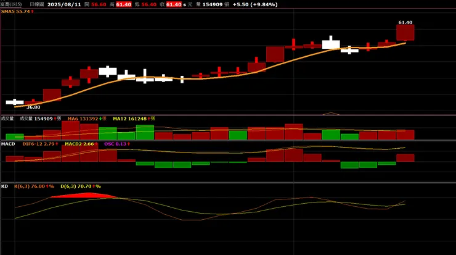Viewport: 456px width, 255px height.
Task: Select the 日線圖 chart type label
Action: (37, 4)
